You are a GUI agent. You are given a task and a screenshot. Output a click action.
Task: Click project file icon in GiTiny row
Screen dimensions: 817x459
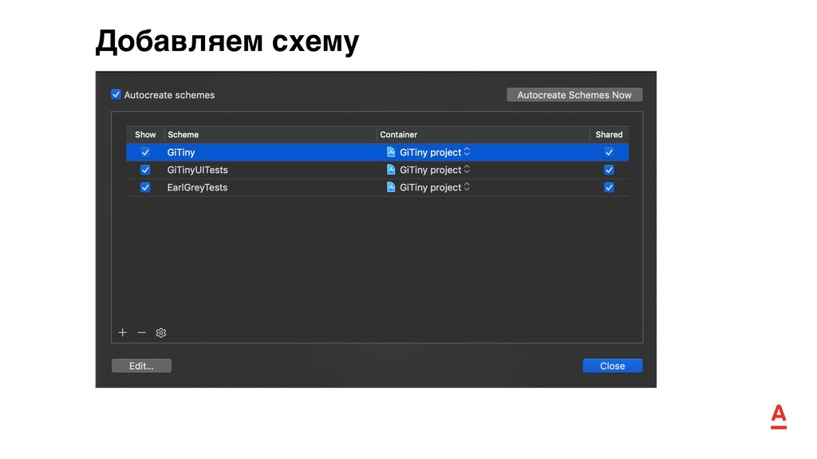pyautogui.click(x=391, y=152)
